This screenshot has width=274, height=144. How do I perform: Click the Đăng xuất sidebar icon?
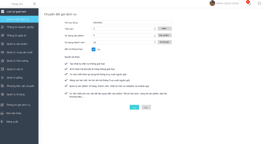point(2,122)
